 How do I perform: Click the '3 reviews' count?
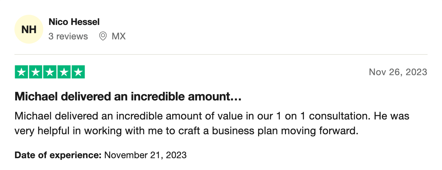point(68,36)
